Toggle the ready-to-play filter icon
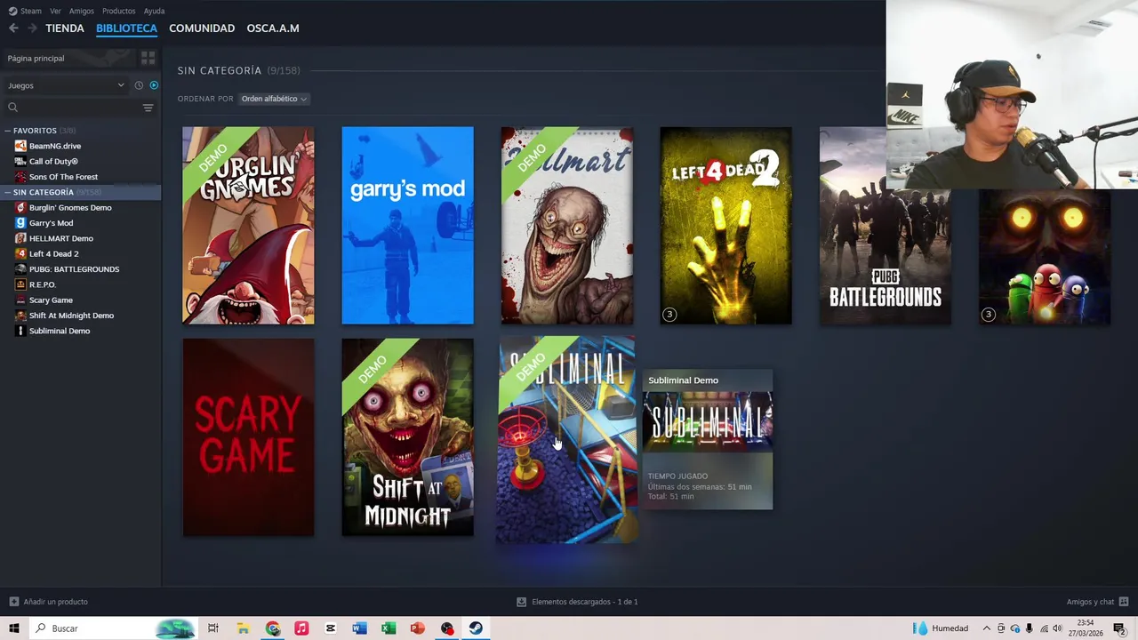Viewport: 1138px width, 640px height. [x=154, y=85]
